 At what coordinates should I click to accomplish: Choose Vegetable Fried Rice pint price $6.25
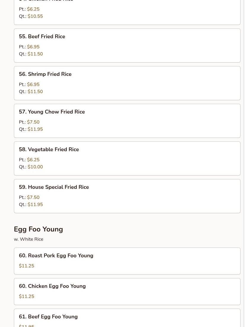[x=33, y=160]
